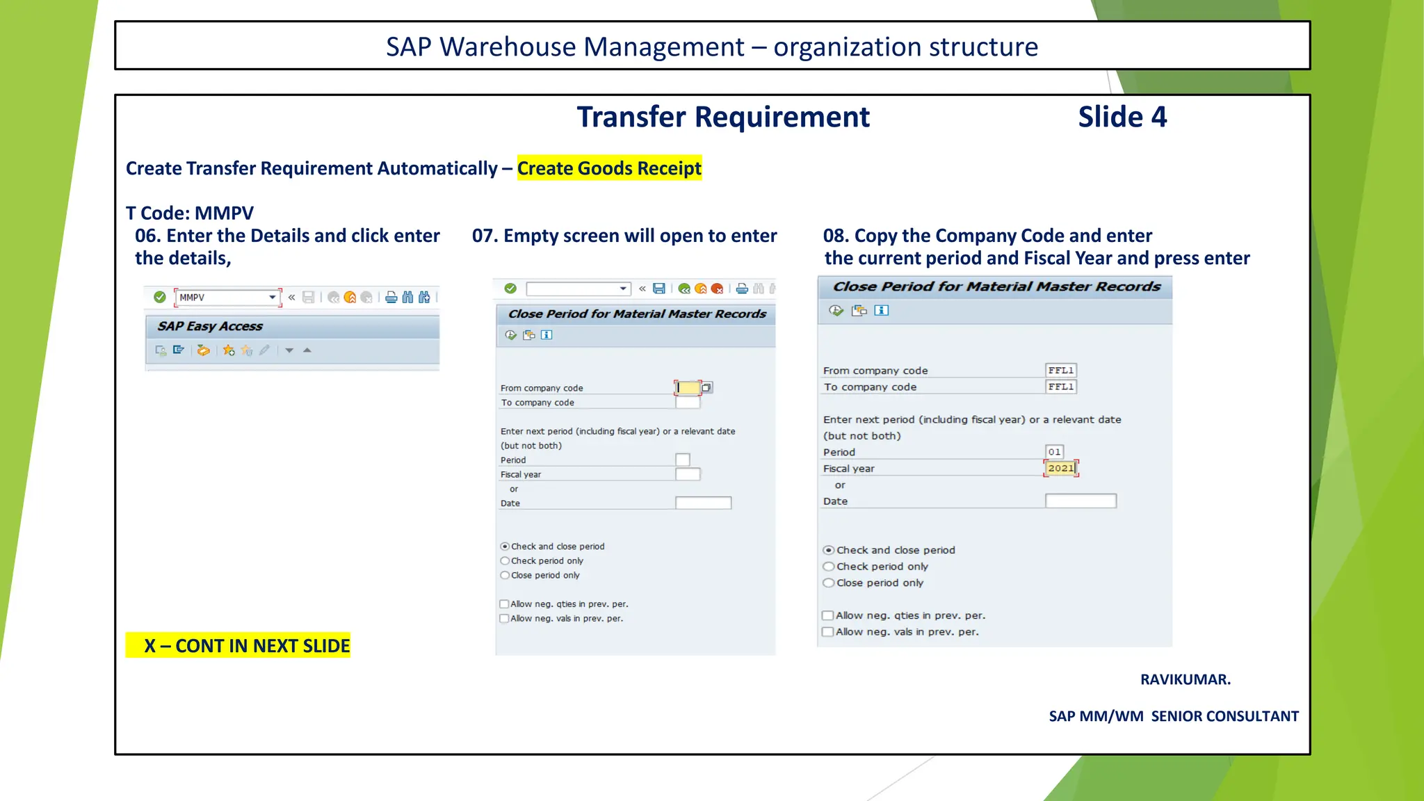Select Check period only radio in step 07
Viewport: 1424px width, 801px height.
pos(505,560)
